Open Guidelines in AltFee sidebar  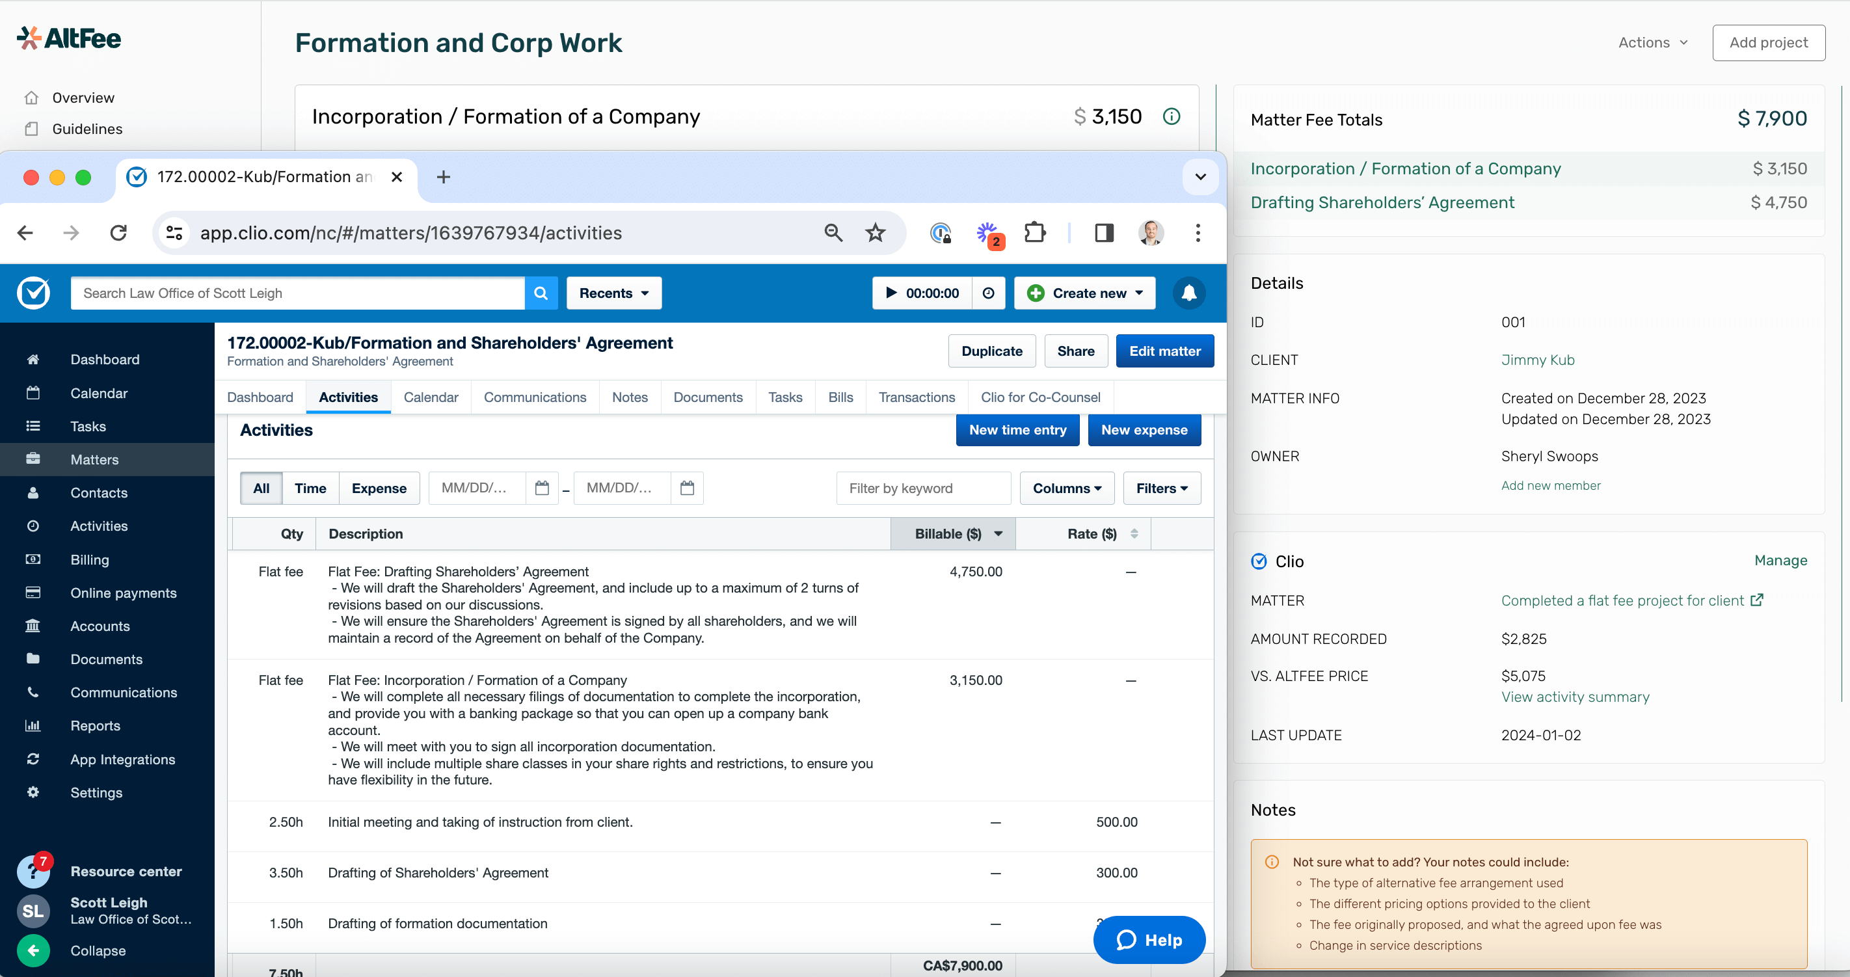point(88,129)
